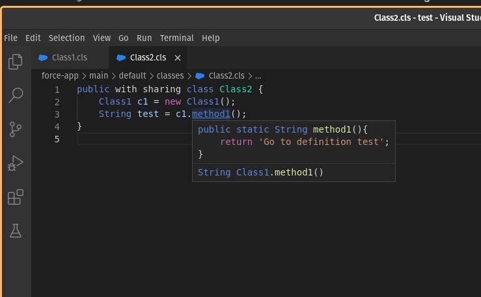Open the View menu
The image size is (481, 297).
[102, 38]
